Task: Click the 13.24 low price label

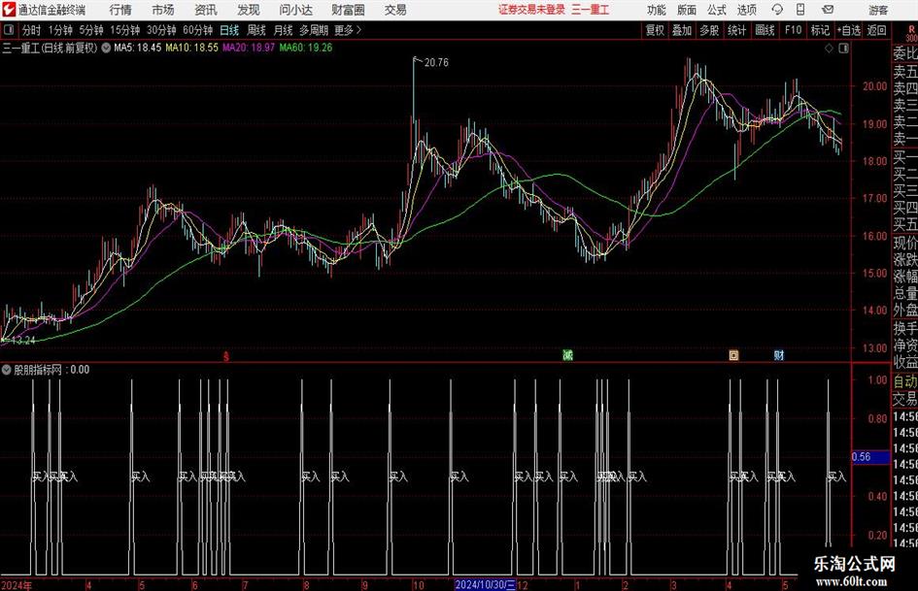Action: [x=23, y=340]
